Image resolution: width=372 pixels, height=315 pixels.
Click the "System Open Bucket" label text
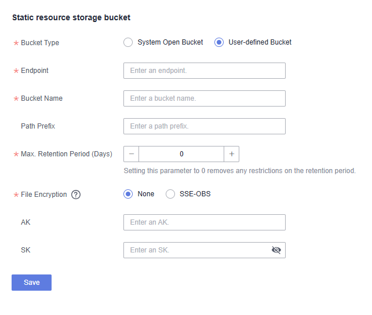point(170,42)
